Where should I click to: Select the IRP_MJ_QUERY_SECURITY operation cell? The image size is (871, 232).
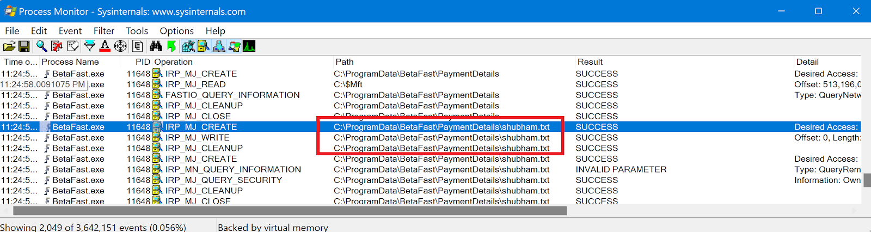[x=224, y=180]
